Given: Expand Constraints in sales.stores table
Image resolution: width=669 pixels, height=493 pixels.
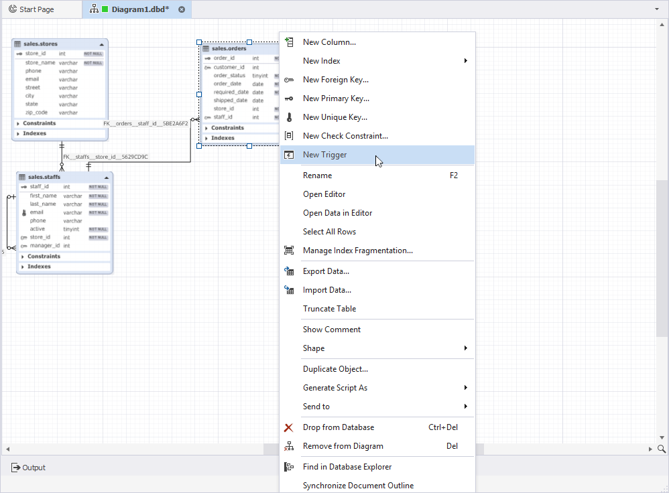Looking at the screenshot, I should tap(18, 123).
